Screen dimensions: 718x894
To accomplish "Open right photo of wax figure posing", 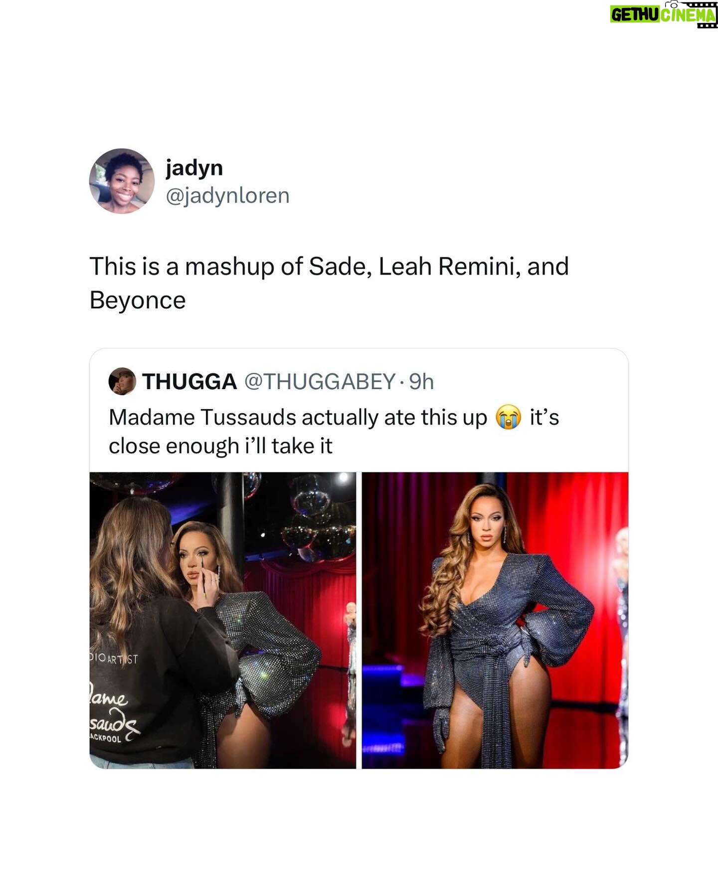I will point(495,620).
